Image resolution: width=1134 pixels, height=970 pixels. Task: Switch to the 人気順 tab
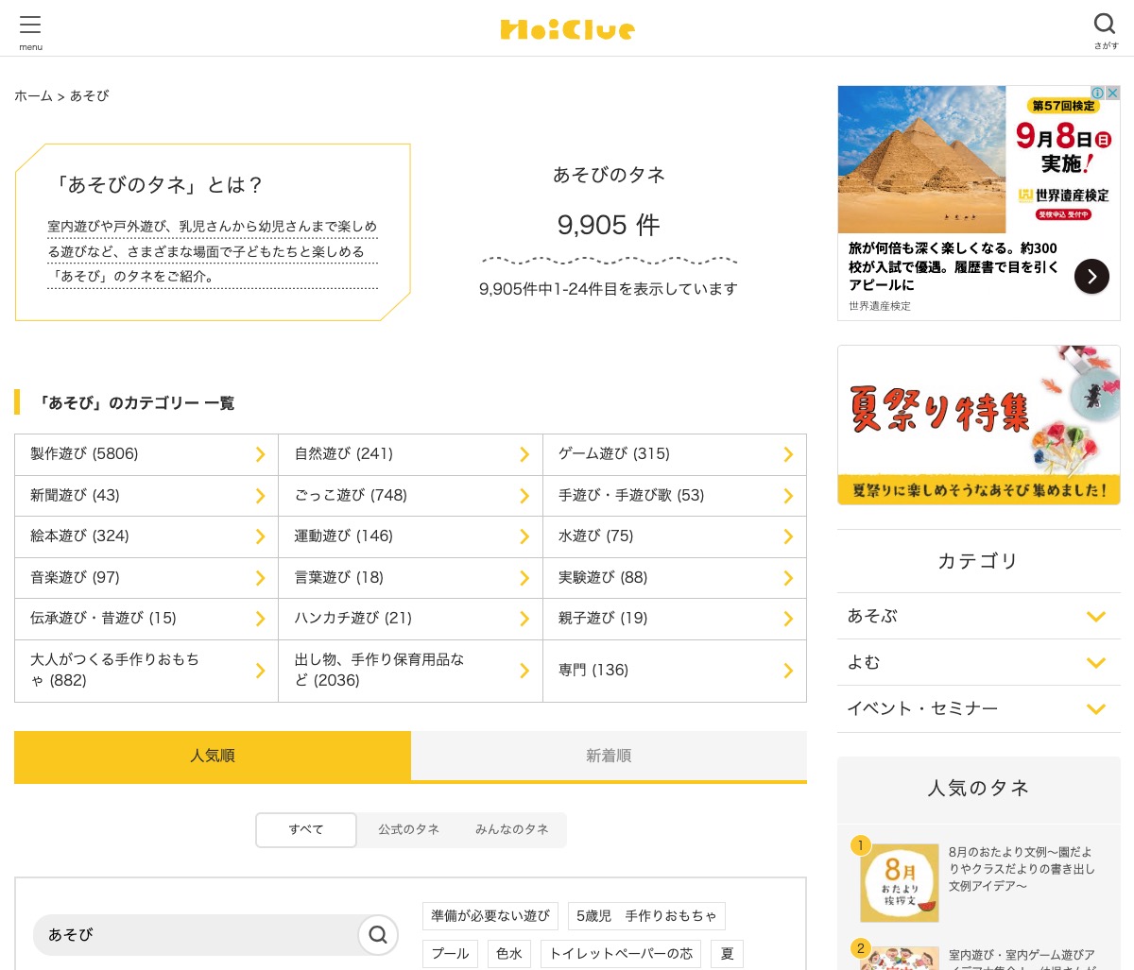coord(213,756)
